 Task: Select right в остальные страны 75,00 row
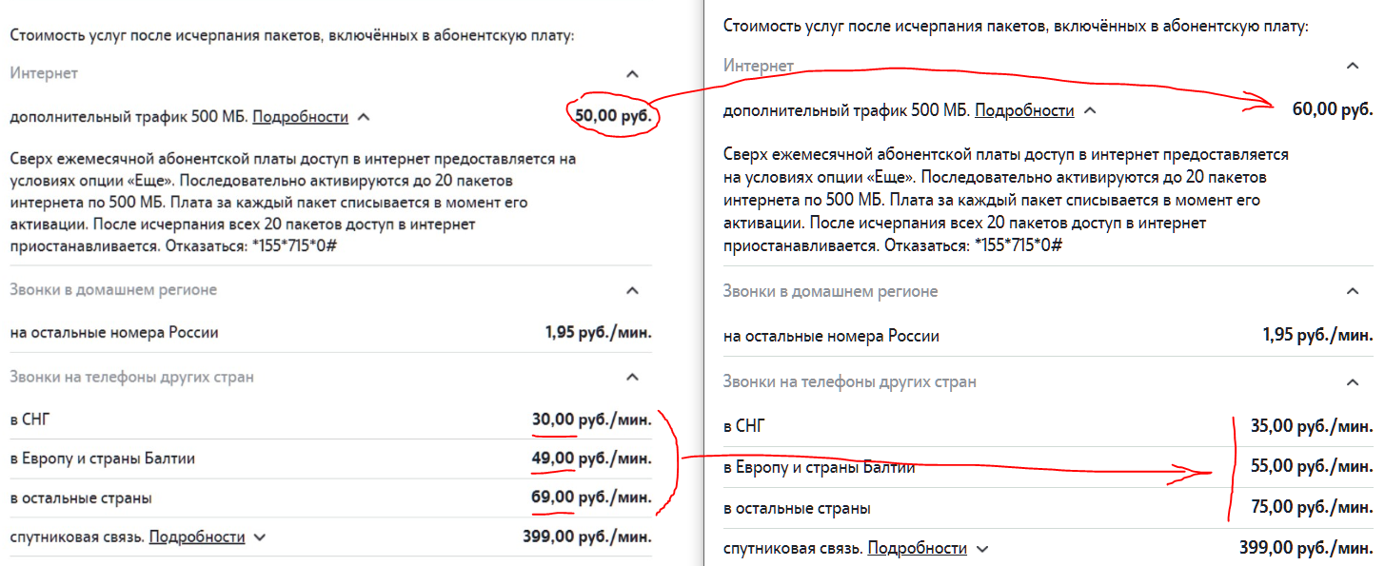tap(1048, 509)
